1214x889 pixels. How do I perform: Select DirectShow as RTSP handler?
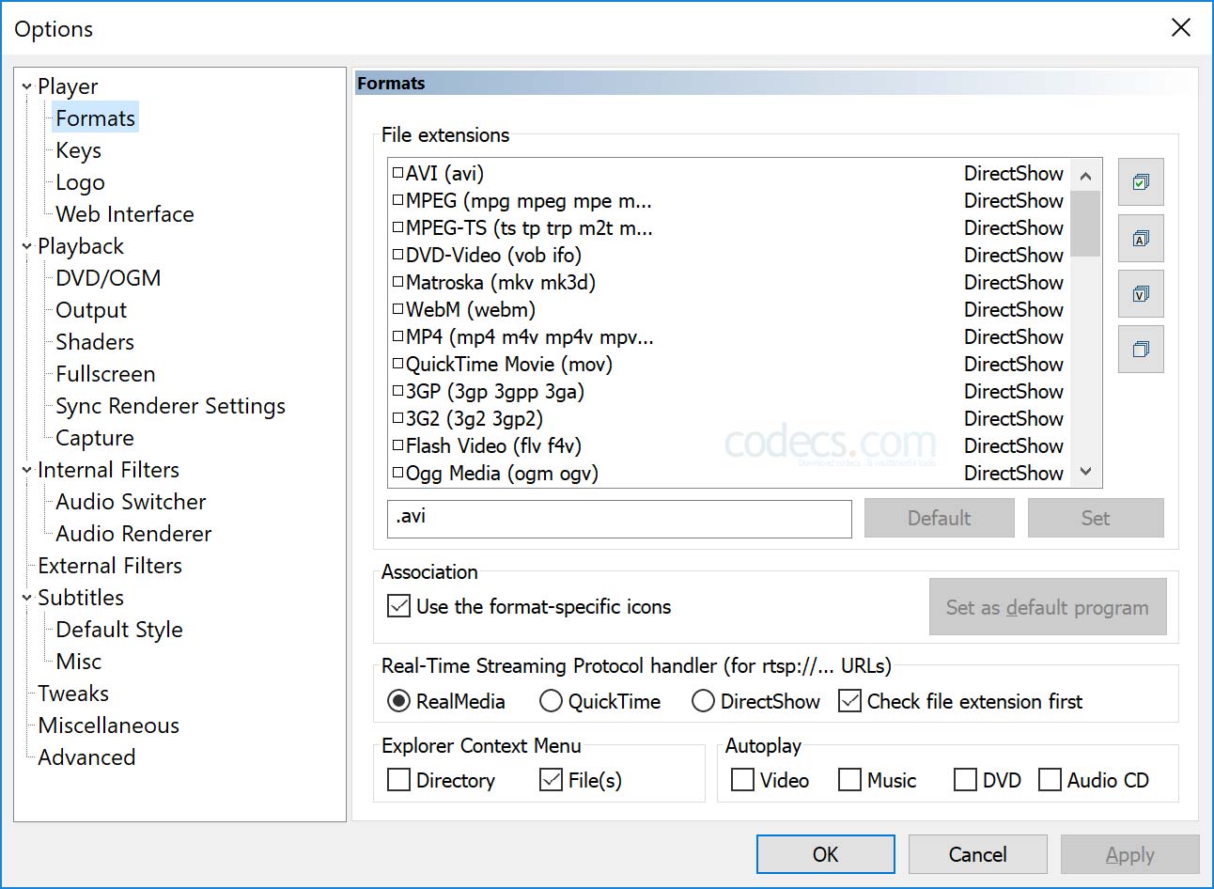pyautogui.click(x=703, y=701)
